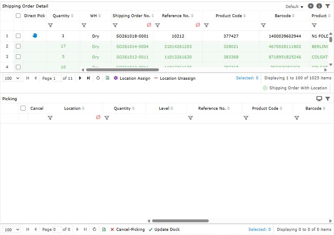Click filter funnel icon in Picking header
This screenshot has width=334, height=235.
coord(328,99)
